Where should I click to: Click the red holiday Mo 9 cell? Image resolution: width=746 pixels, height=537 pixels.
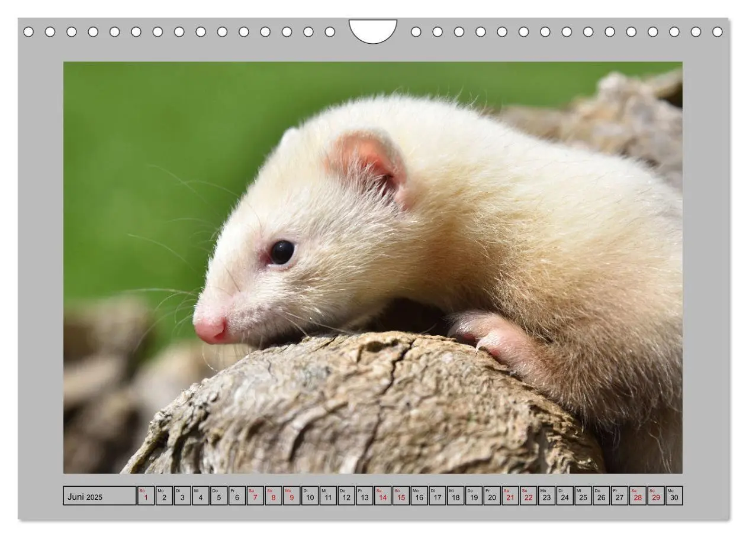(291, 496)
